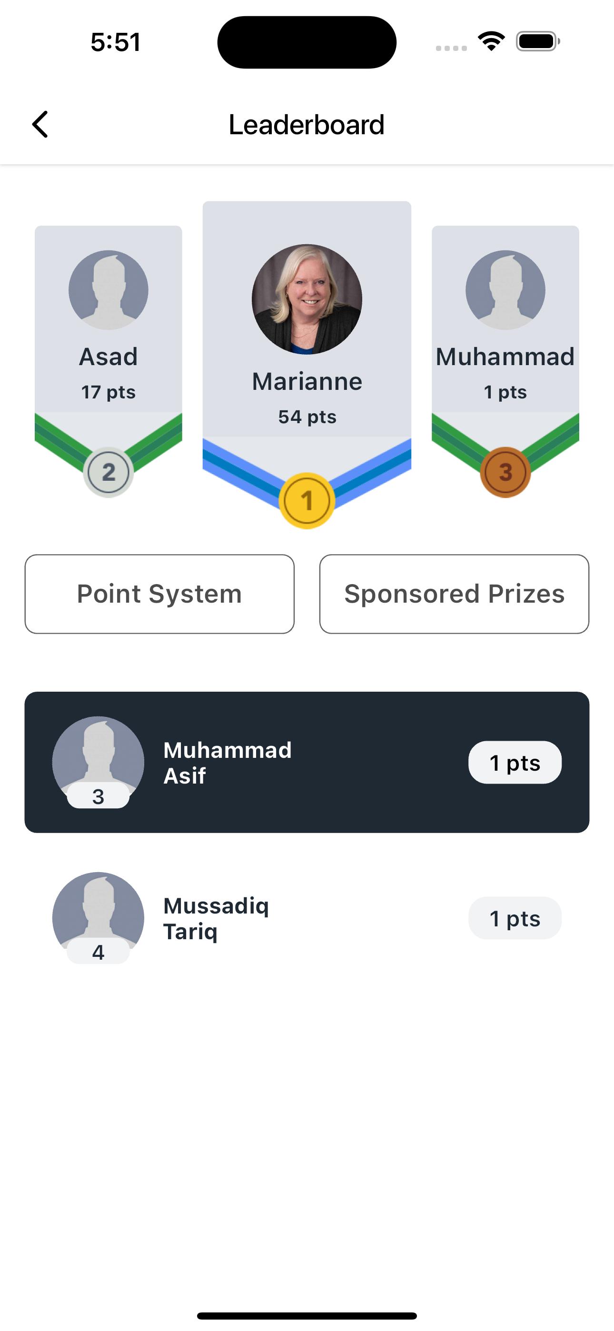
Task: Tap the battery status icon
Action: (537, 41)
